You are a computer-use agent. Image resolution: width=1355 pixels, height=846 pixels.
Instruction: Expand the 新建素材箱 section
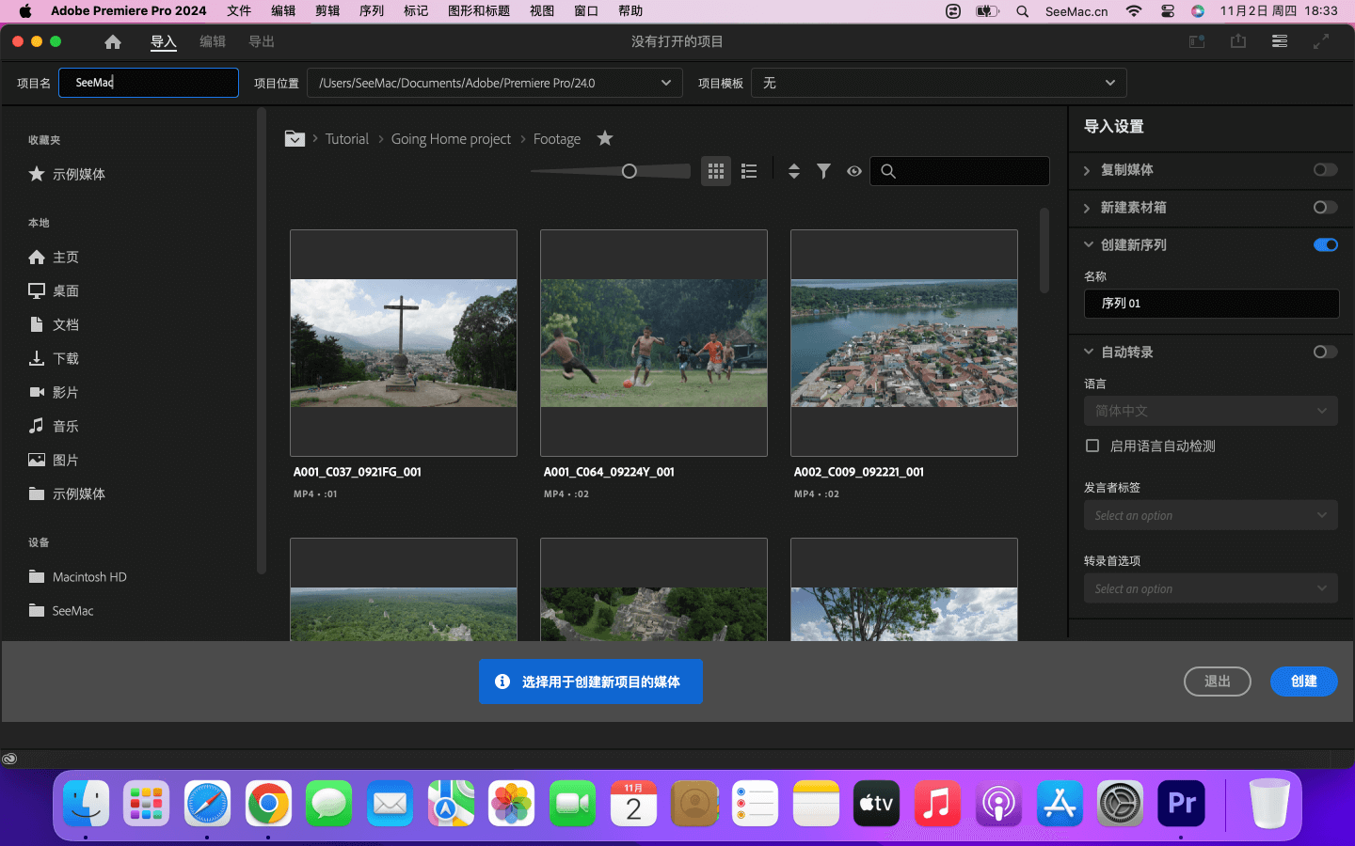coord(1088,208)
